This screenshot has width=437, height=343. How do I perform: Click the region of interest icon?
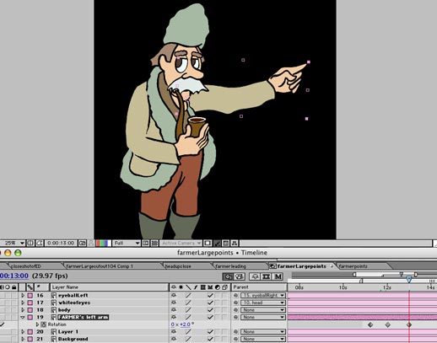pos(145,243)
